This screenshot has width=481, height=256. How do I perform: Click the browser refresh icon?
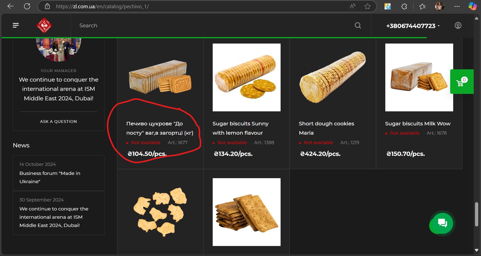point(27,6)
